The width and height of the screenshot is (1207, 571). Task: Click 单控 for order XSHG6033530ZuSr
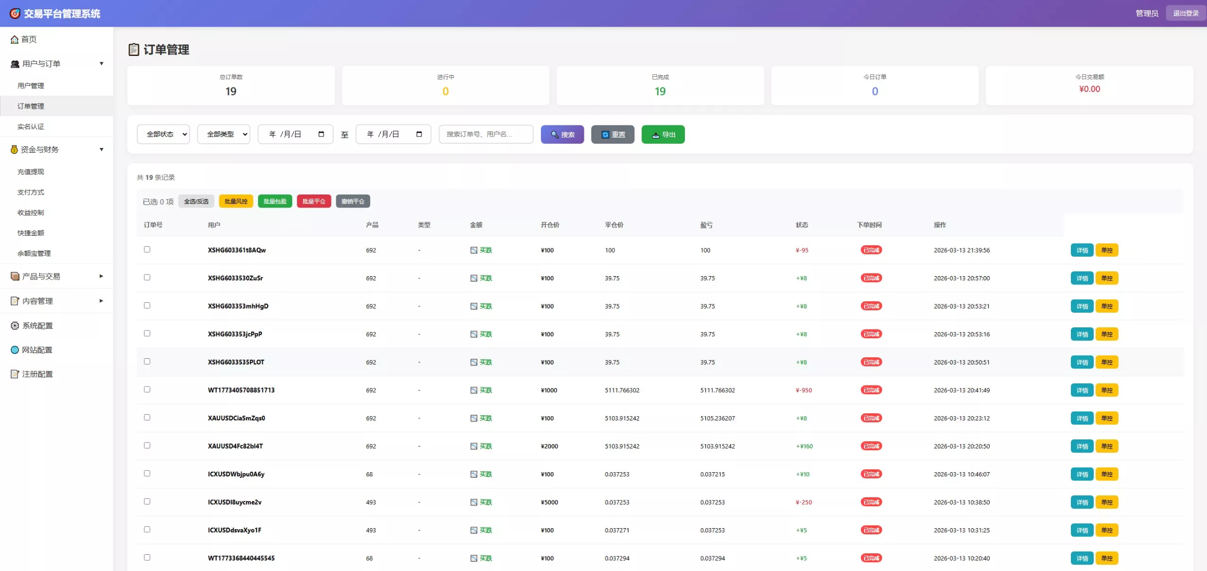click(1106, 278)
